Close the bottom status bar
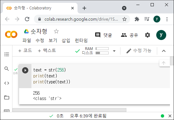The width and height of the screenshot is (174, 120). click(x=170, y=116)
